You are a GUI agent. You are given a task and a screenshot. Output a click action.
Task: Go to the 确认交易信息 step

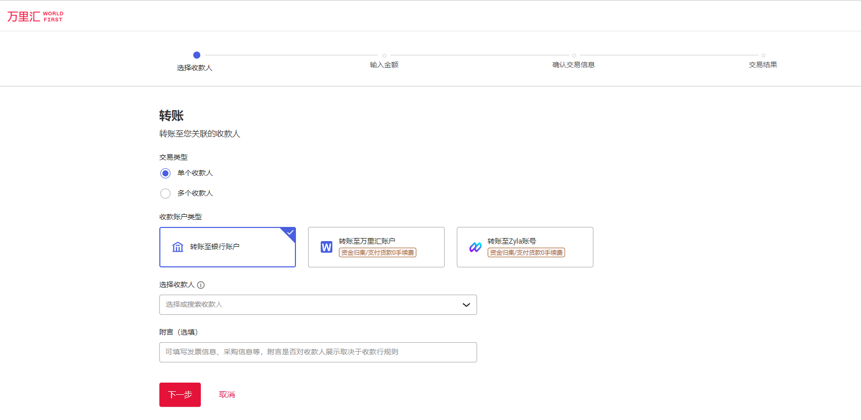[573, 65]
